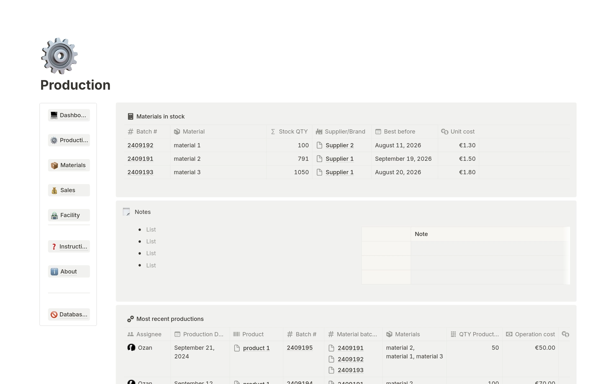Navigate to Sales section
This screenshot has width=616, height=384.
tap(68, 190)
